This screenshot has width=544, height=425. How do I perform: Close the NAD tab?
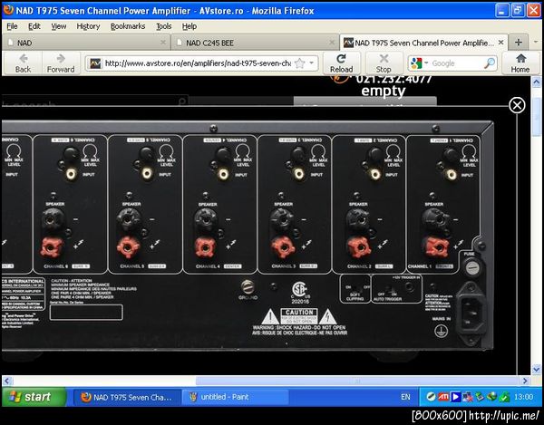pos(162,43)
